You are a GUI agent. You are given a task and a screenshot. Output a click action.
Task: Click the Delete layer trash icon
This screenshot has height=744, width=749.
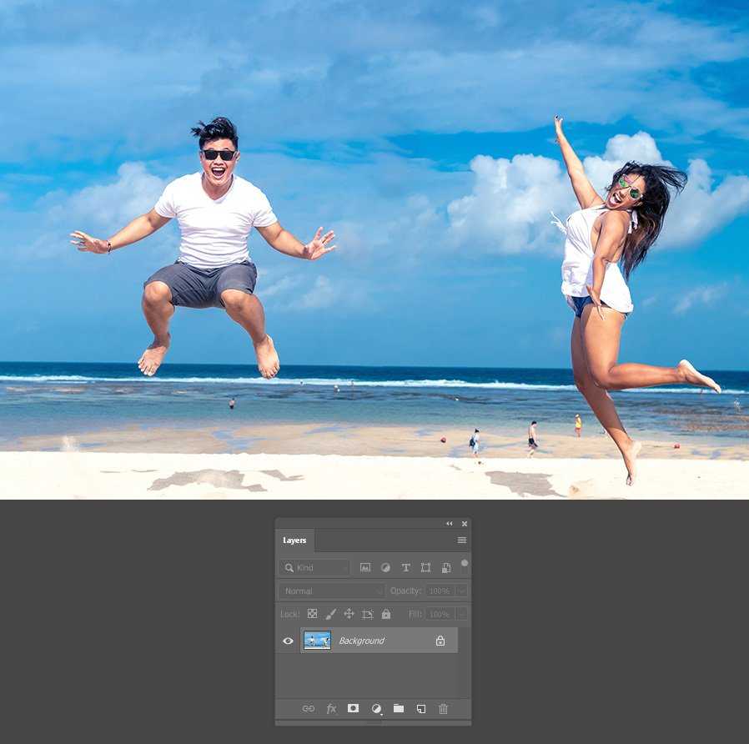443,708
